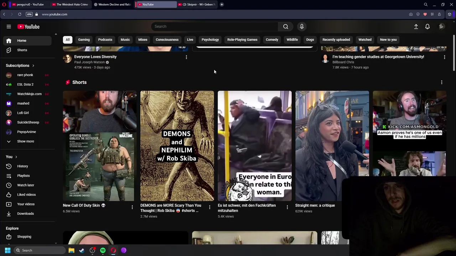Screen dimensions: 456x256
Task: Select the Consciousness filter chip
Action: point(167,39)
